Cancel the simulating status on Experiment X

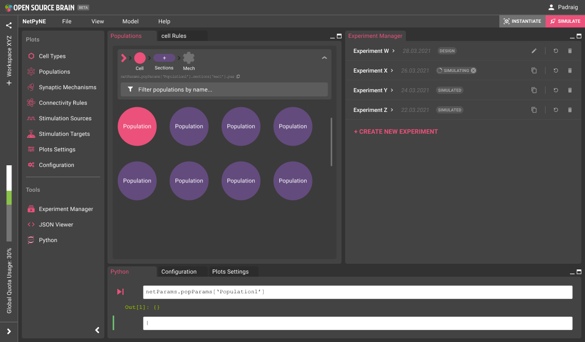tap(472, 70)
